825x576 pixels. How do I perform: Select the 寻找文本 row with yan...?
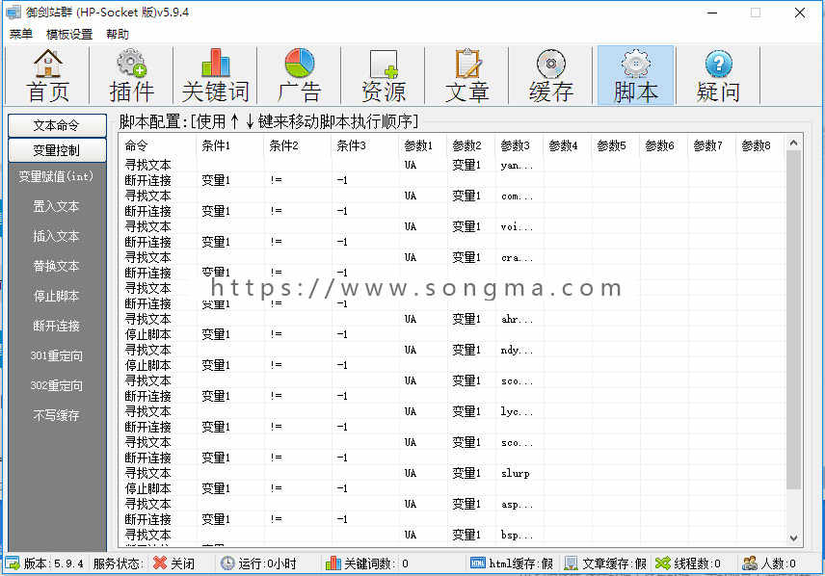pyautogui.click(x=452, y=165)
